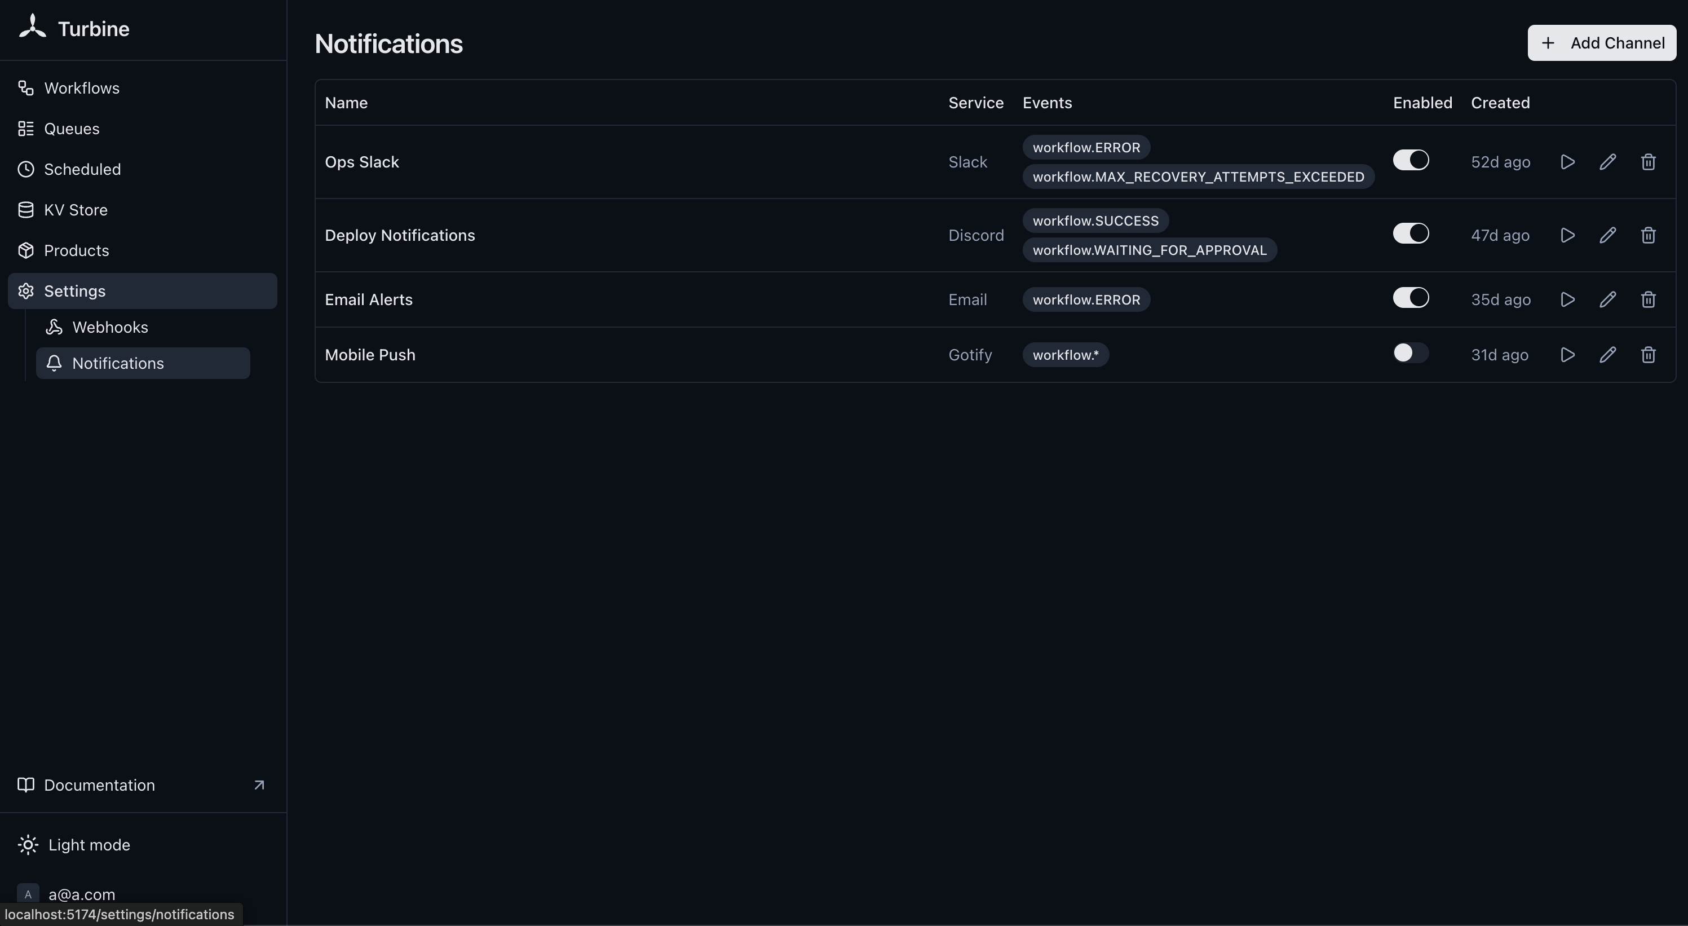Click the Gotify service cell

970,355
